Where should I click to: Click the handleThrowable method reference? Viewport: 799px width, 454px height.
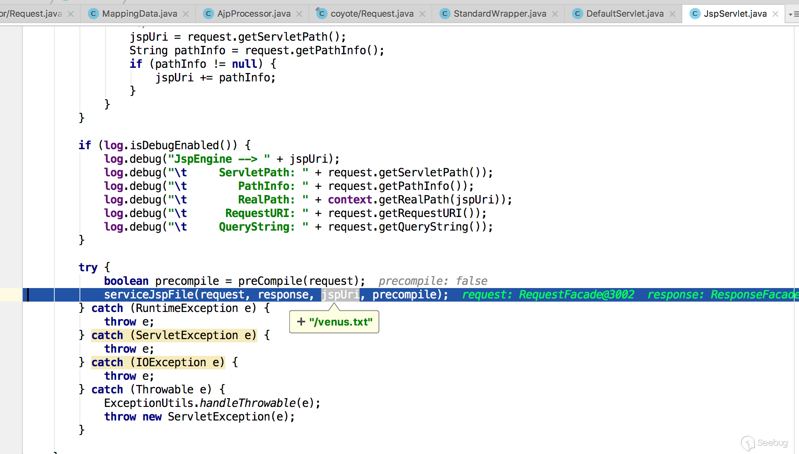click(x=247, y=403)
